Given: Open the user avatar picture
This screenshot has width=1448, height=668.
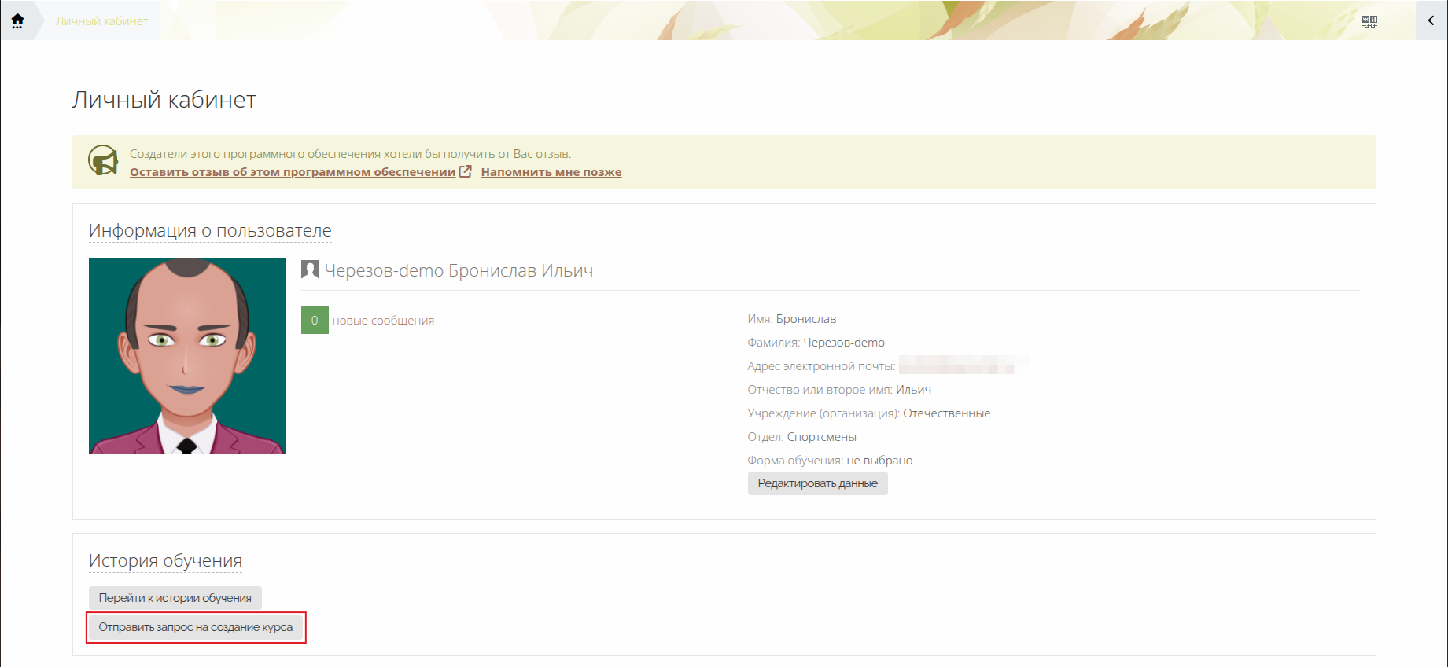Looking at the screenshot, I should [187, 356].
